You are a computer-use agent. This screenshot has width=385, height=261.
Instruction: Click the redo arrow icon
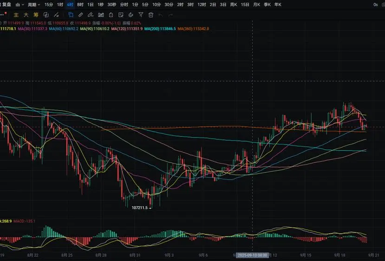(170, 15)
